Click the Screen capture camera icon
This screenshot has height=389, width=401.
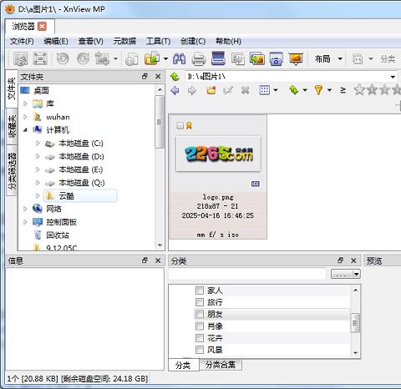point(277,58)
